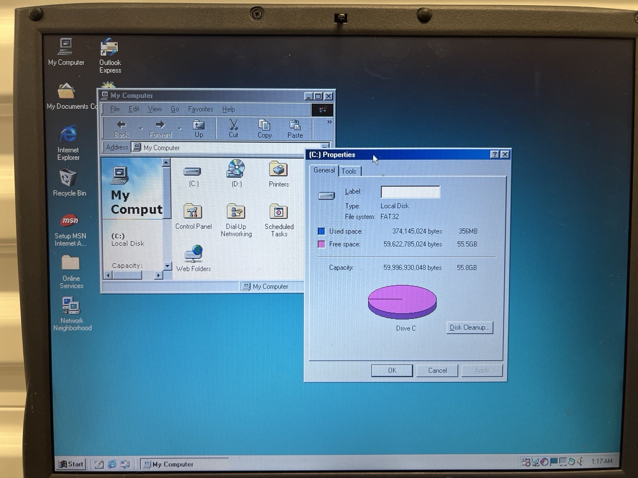638x478 pixels.
Task: Select the Network Neighborhood desktop icon
Action: pyautogui.click(x=72, y=314)
